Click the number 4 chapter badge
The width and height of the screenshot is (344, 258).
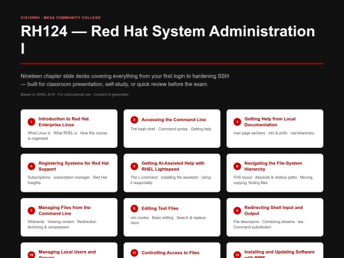(x=31, y=166)
